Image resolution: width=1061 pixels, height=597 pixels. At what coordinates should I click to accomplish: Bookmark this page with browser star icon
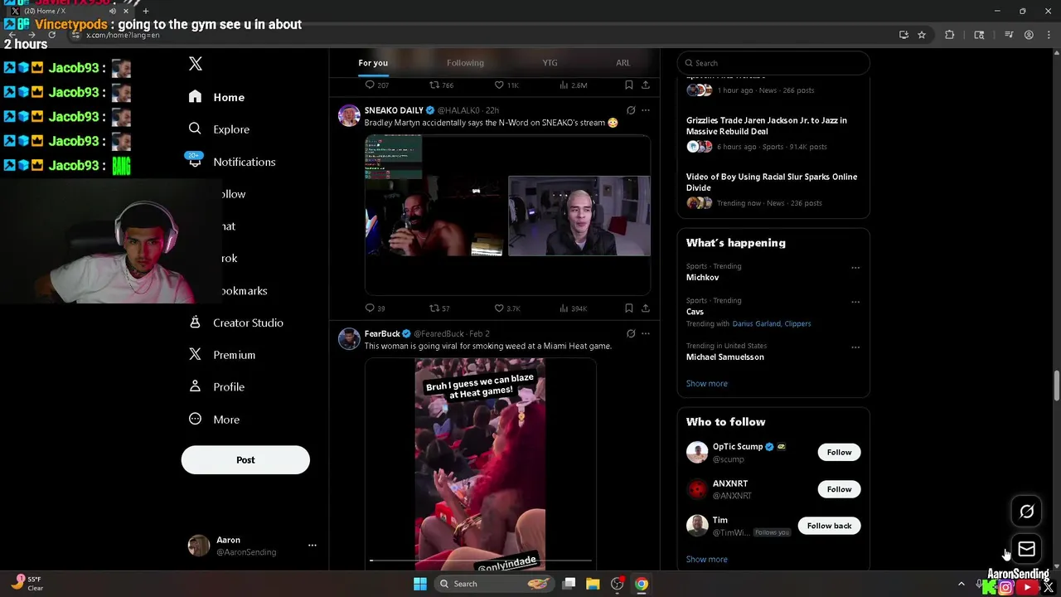922,35
